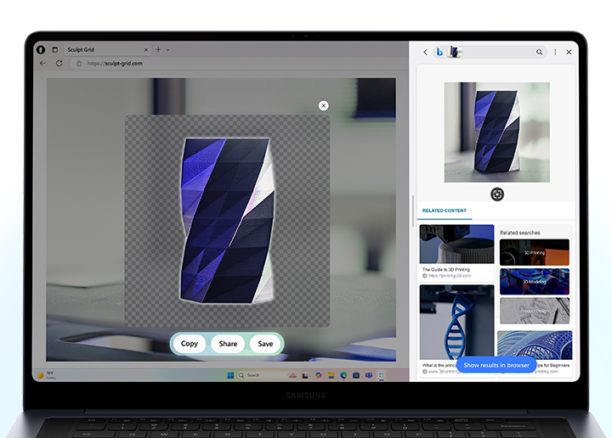Click the Share button
This screenshot has height=438, width=612.
[228, 344]
